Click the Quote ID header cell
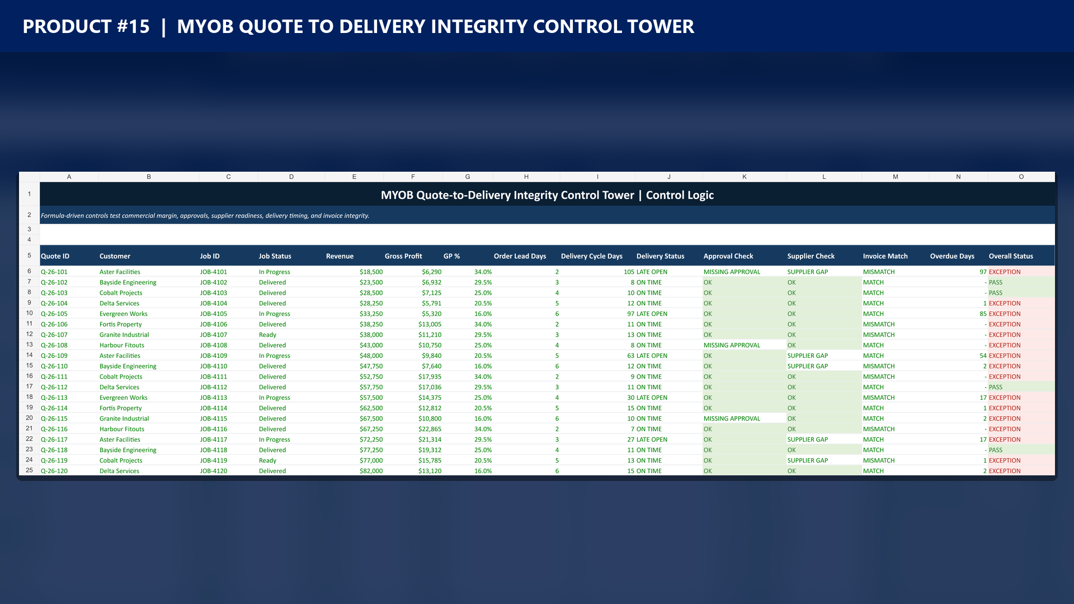The width and height of the screenshot is (1074, 604). 69,256
